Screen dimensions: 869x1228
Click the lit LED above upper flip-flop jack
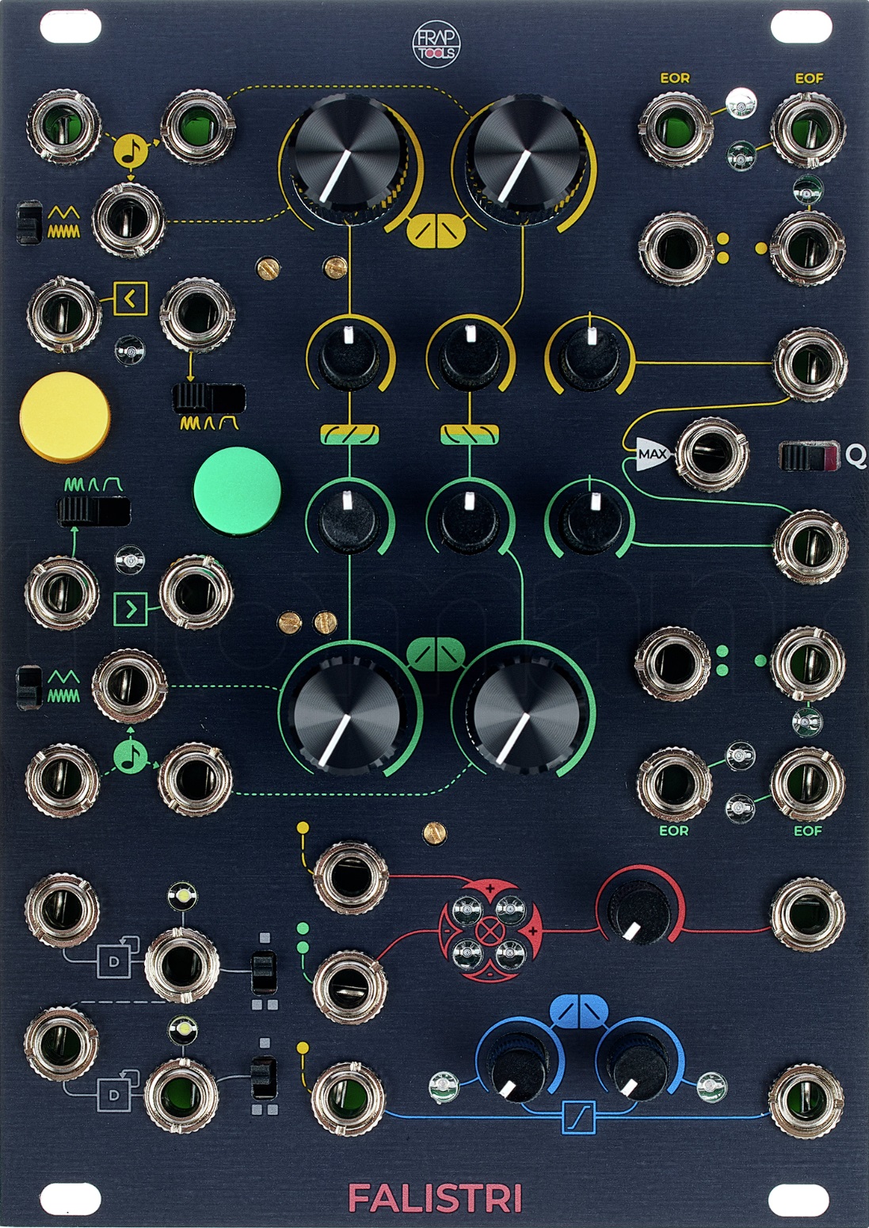pos(183,897)
